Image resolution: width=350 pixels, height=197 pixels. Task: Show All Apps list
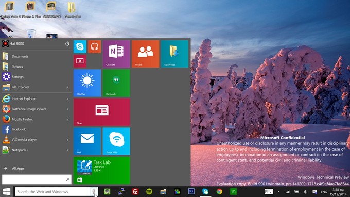click(x=14, y=168)
